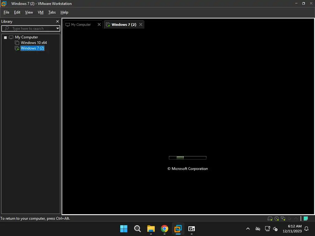Click the magnifier icon in Library search
This screenshot has width=315, height=236.
tap(7, 28)
